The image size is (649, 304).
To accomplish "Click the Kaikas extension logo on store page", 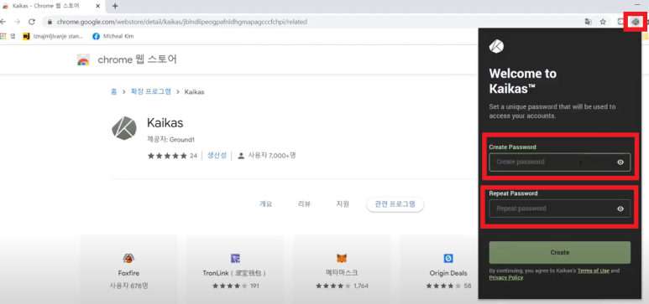I will point(124,128).
